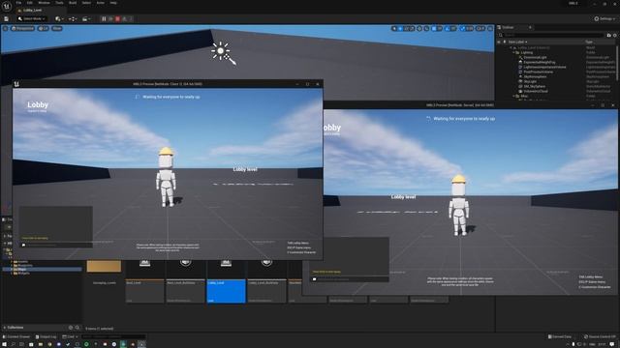The width and height of the screenshot is (620, 348).
Task: Open the File menu
Action: (x=18, y=3)
